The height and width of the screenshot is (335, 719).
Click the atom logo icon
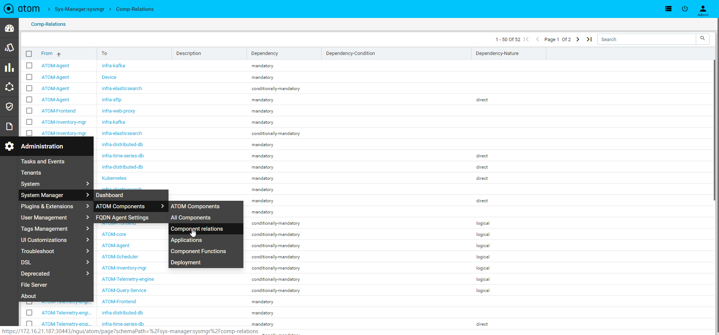[x=9, y=9]
